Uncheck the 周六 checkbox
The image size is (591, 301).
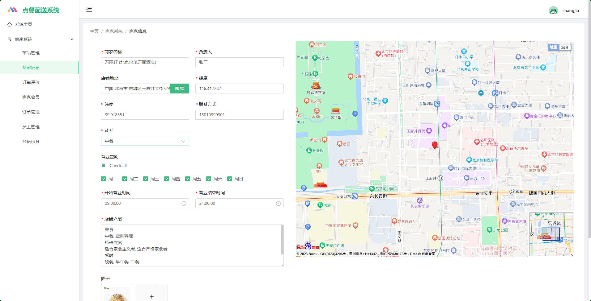[x=209, y=179]
